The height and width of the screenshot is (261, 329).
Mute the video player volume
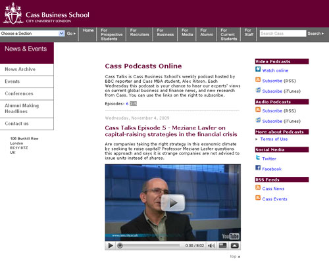click(211, 246)
